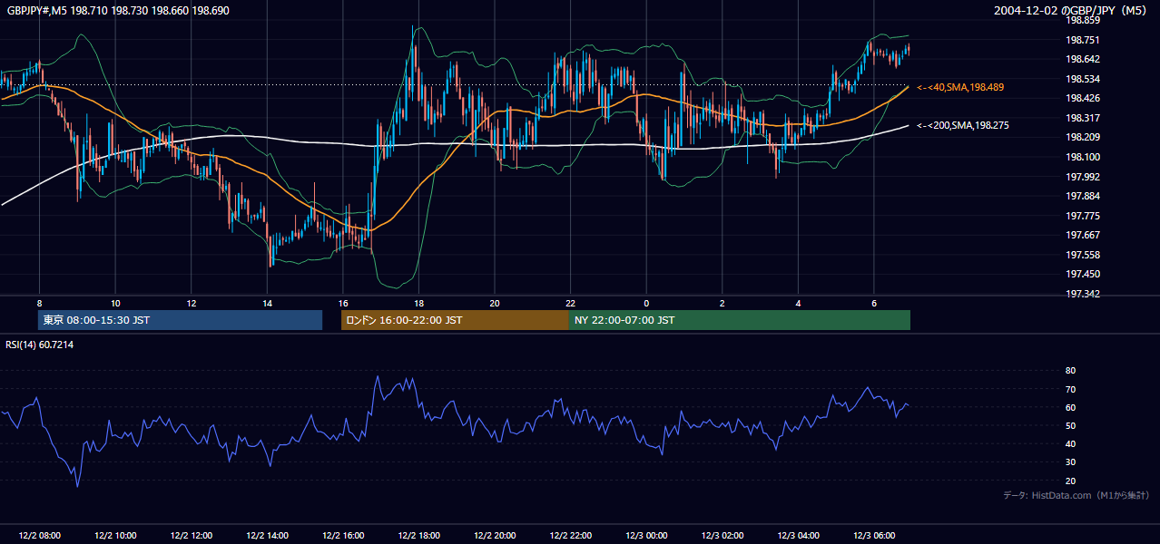Click bottom time label 12/3 02:00

[723, 536]
